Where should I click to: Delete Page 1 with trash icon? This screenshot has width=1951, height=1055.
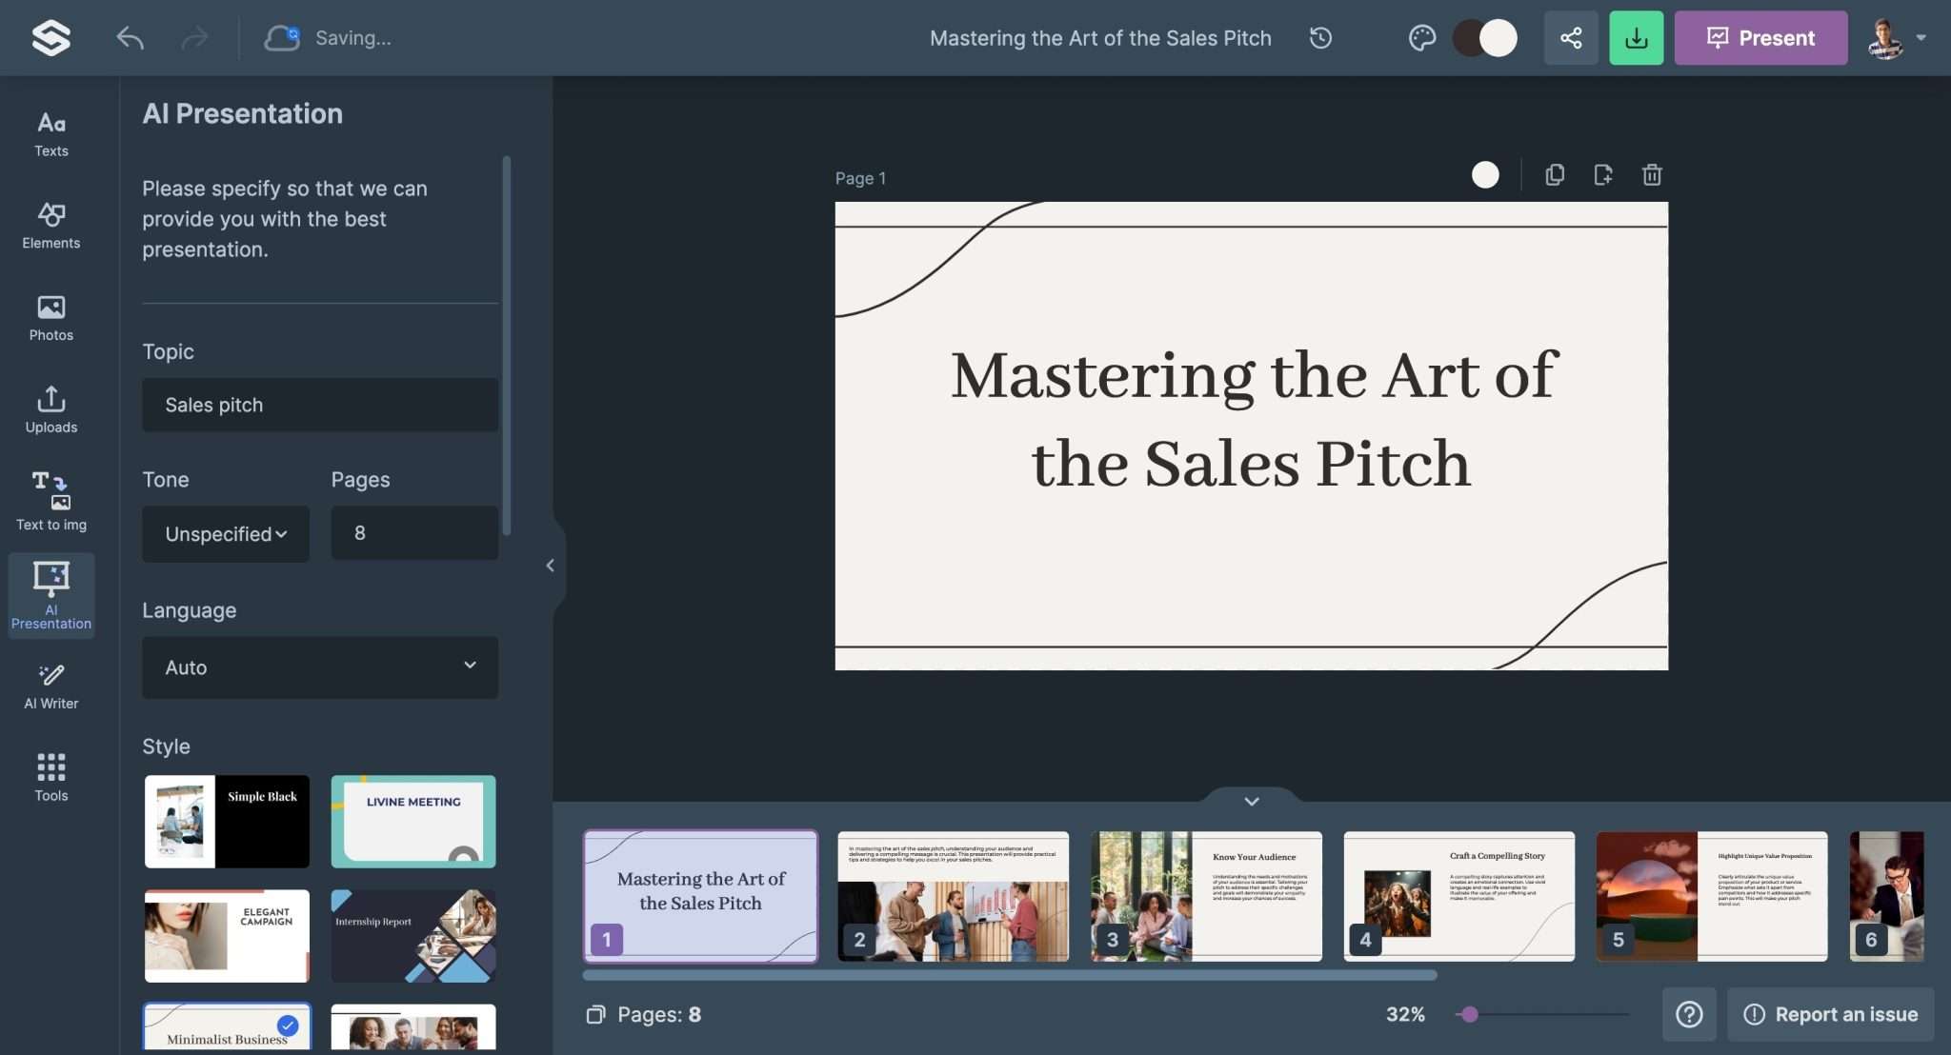pyautogui.click(x=1652, y=175)
